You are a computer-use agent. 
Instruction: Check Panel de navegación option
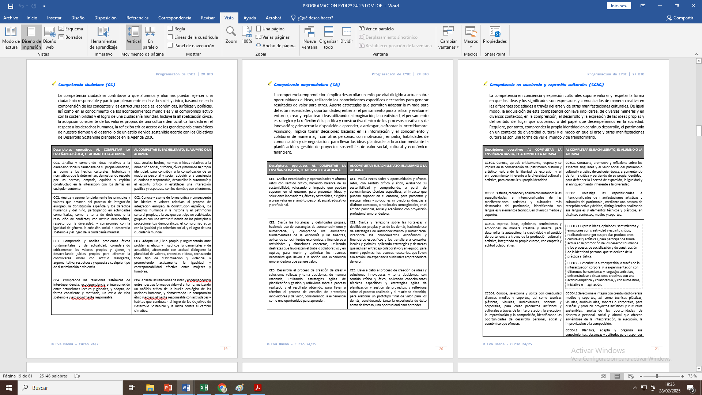(170, 45)
